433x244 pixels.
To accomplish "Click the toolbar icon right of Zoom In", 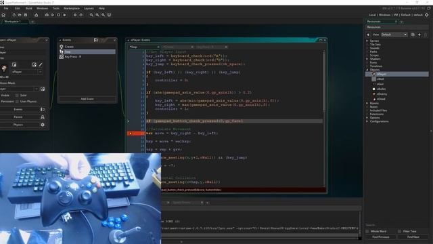I will [x=109, y=15].
